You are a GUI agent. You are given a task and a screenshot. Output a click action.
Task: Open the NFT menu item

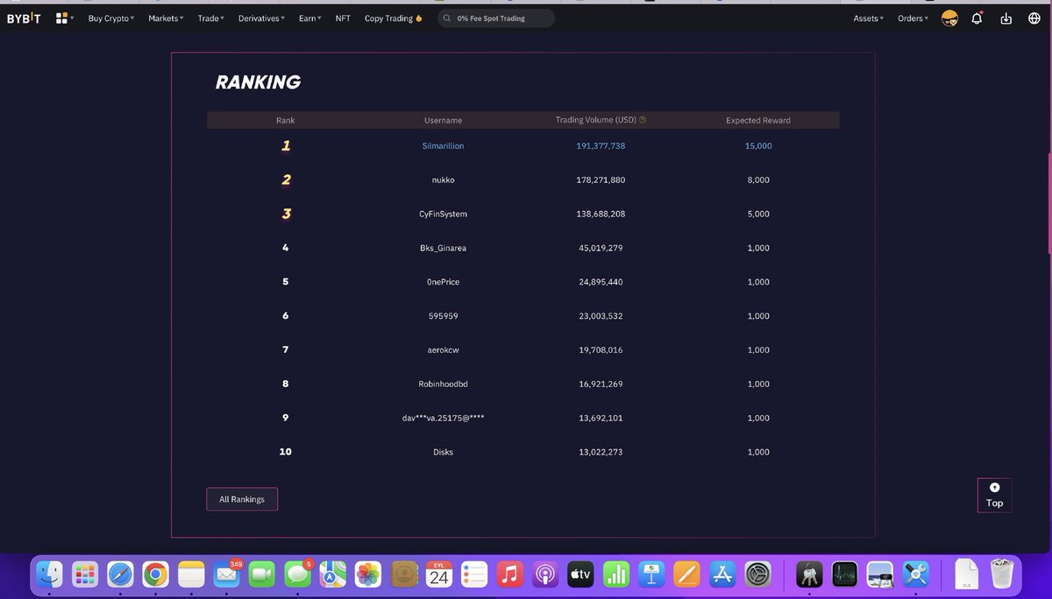point(343,18)
